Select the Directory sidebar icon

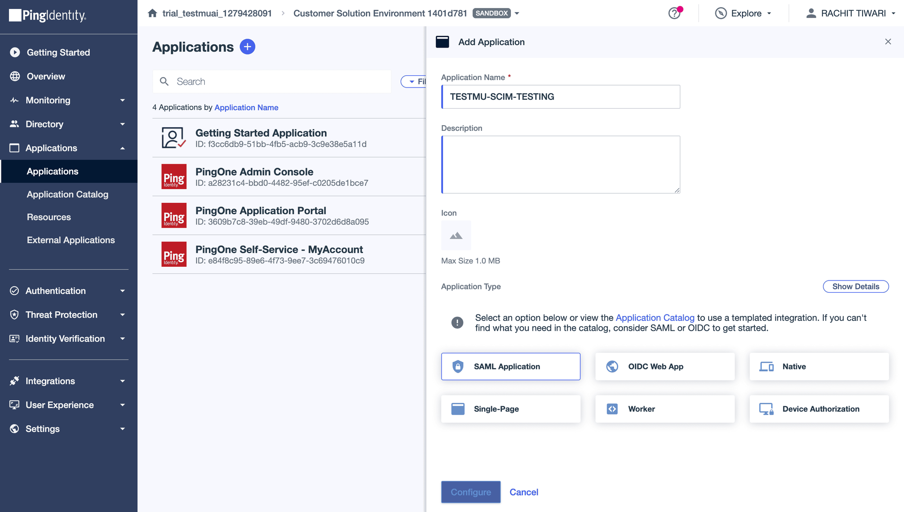(x=14, y=124)
